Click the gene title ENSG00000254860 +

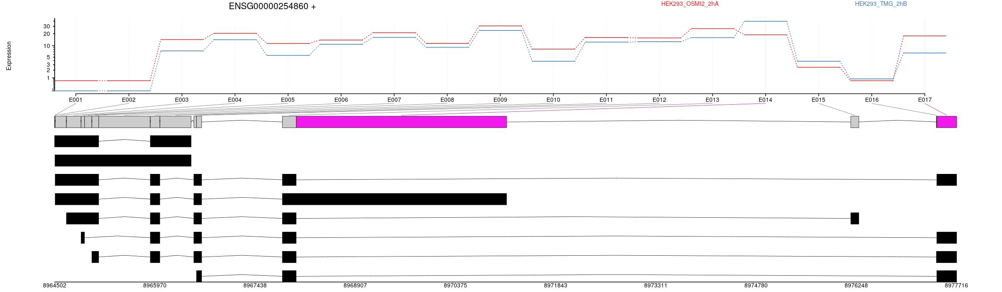[272, 6]
